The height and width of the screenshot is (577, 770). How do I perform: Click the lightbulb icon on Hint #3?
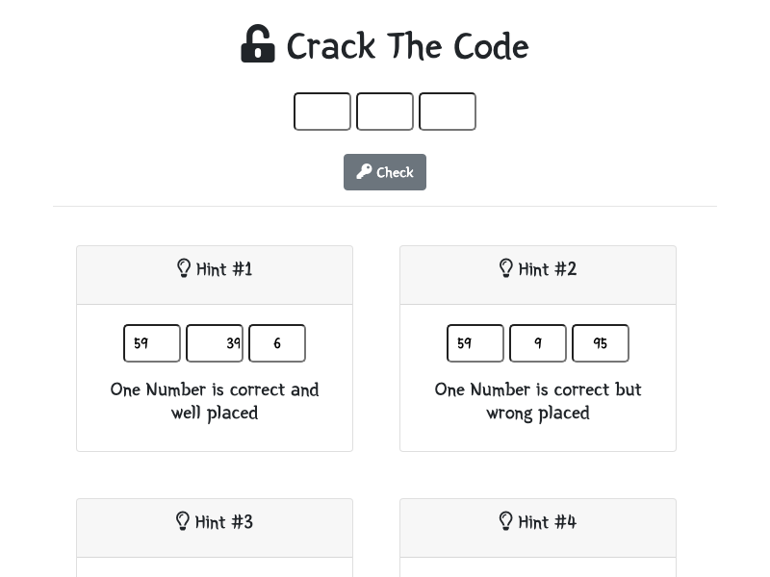pos(183,521)
